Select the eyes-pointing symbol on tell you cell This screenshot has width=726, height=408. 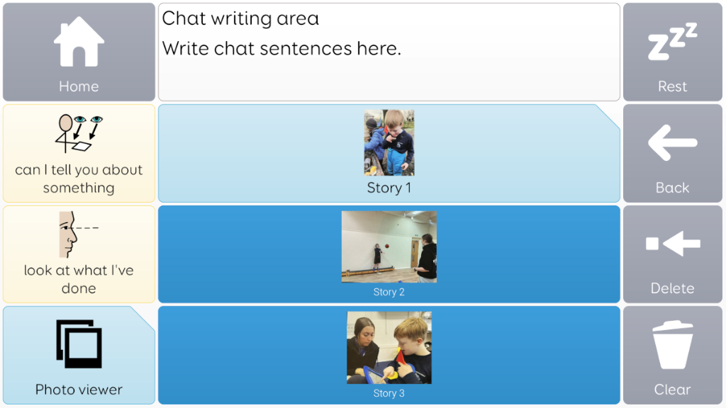click(79, 134)
